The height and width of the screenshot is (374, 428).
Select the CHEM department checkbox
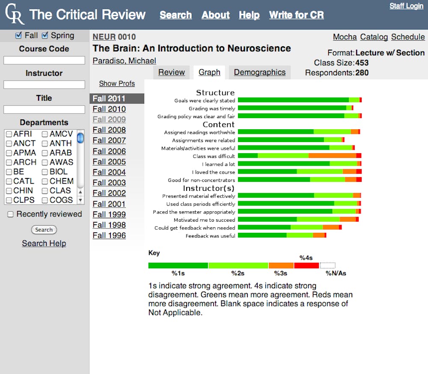point(45,181)
